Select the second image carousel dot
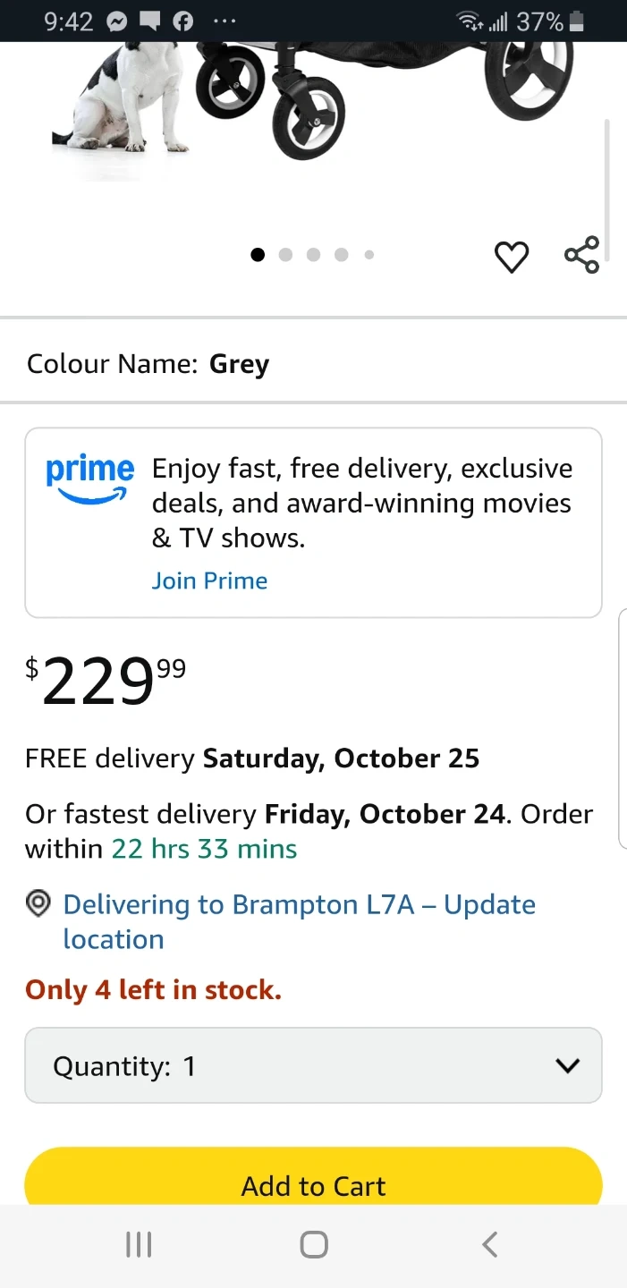Screen dimensions: 627x1288 285,255
